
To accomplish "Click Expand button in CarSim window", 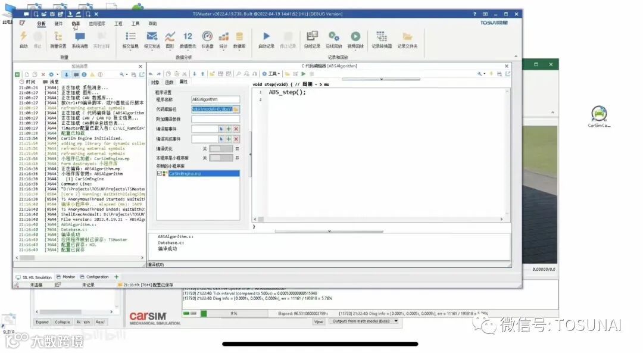I will (x=42, y=322).
